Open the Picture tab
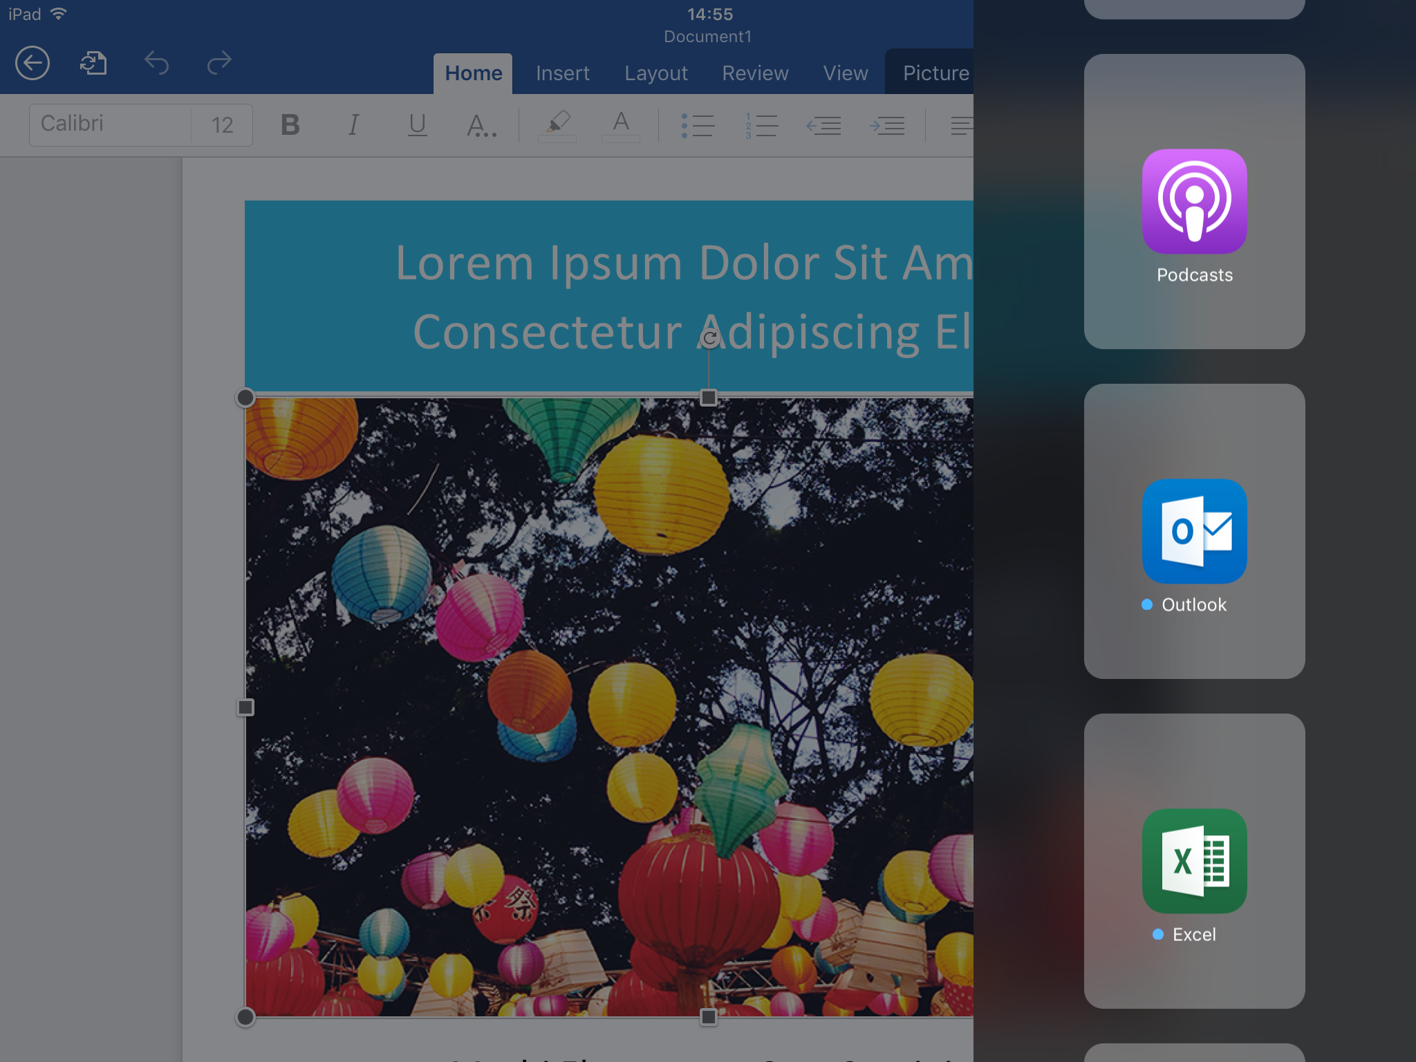This screenshot has height=1062, width=1416. [x=929, y=72]
